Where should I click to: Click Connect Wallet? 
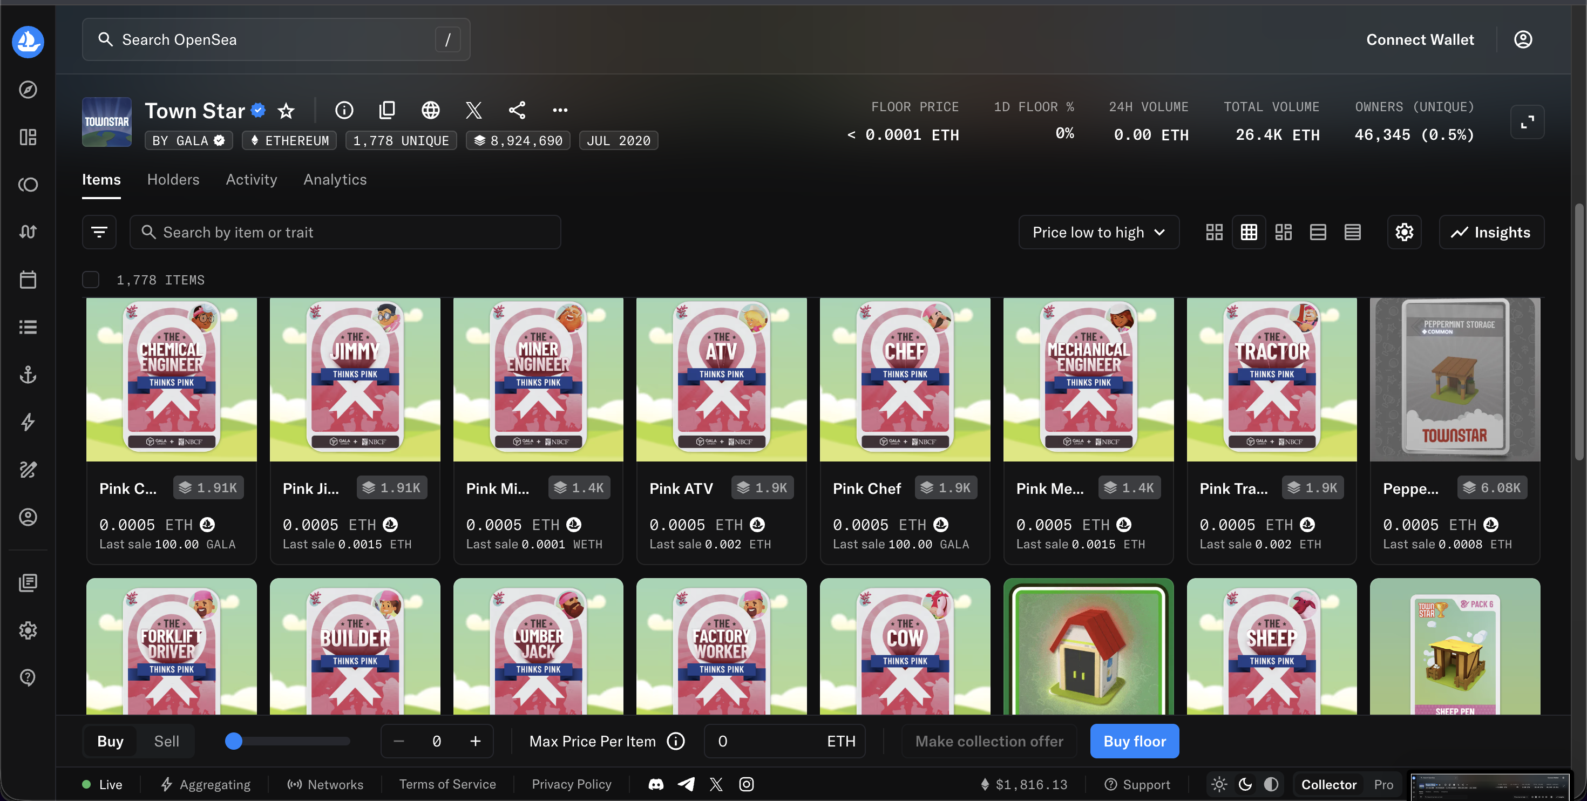(1420, 39)
